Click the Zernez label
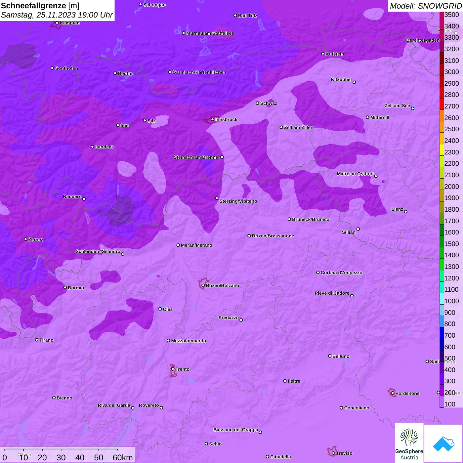This screenshot has height=463, width=463. 36,239
